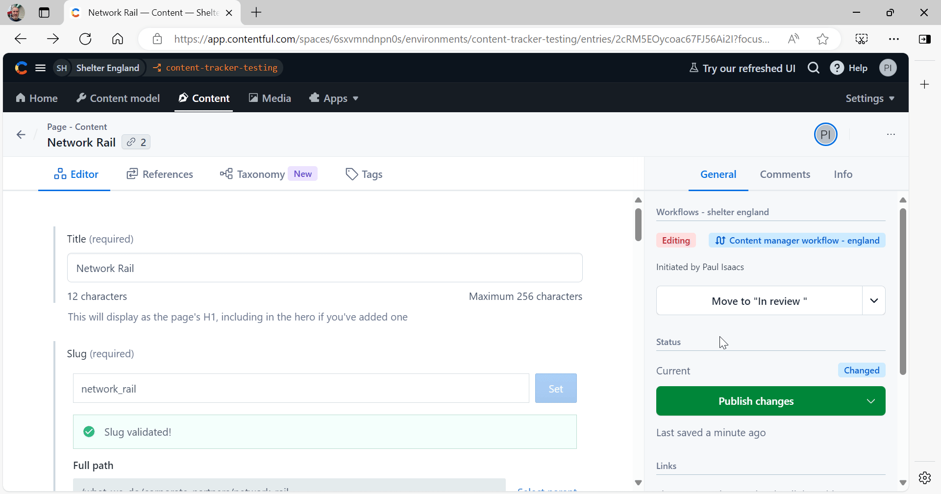Toggle the browser sidebar pane icon
This screenshot has height=494, width=941.
(925, 39)
